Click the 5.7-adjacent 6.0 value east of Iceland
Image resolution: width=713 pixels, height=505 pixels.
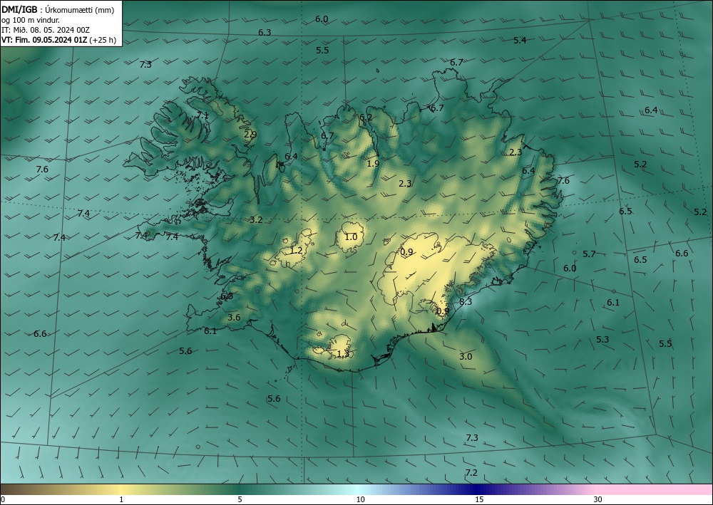click(x=569, y=269)
